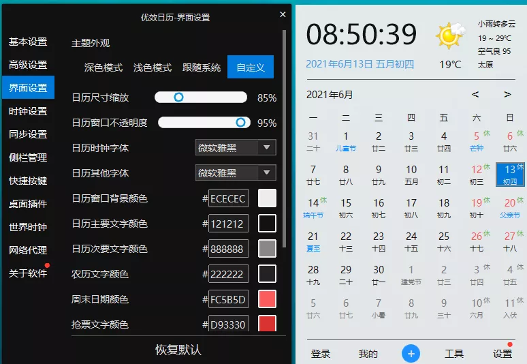The height and width of the screenshot is (364, 527).
Task: Open 同步设置 in settings sidebar
Action: tap(28, 134)
